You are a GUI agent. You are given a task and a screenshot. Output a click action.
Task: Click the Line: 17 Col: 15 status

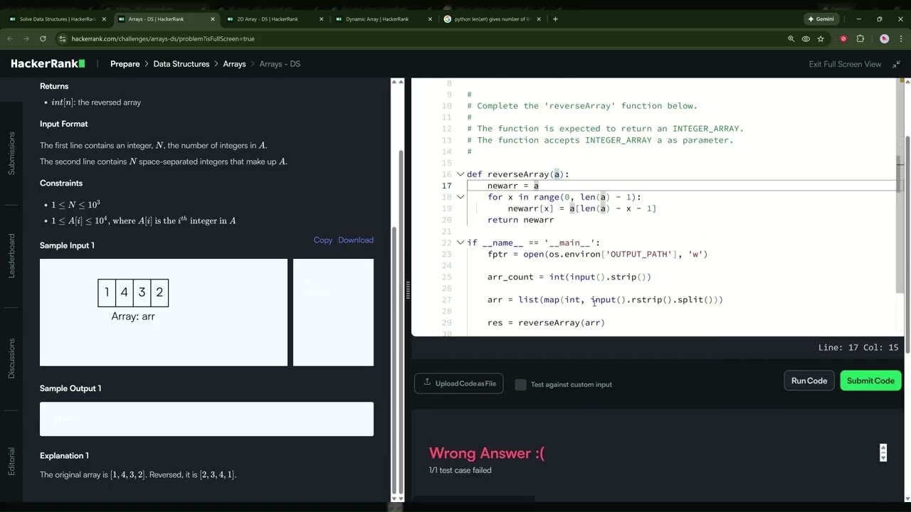point(858,348)
